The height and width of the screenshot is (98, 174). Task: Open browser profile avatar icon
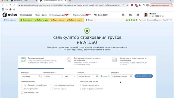pos(147,5)
